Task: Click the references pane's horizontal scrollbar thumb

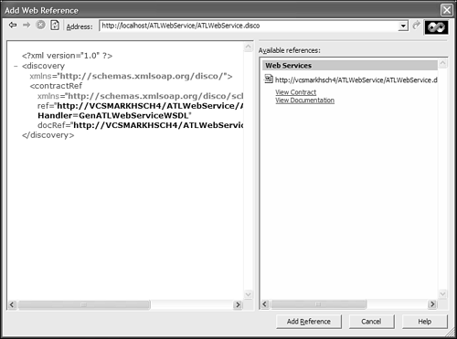Action: pos(319,304)
